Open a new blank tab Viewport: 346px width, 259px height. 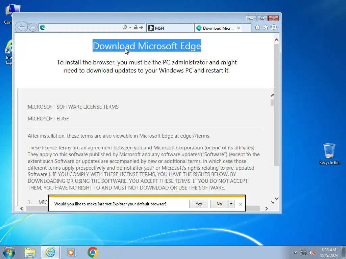247,28
